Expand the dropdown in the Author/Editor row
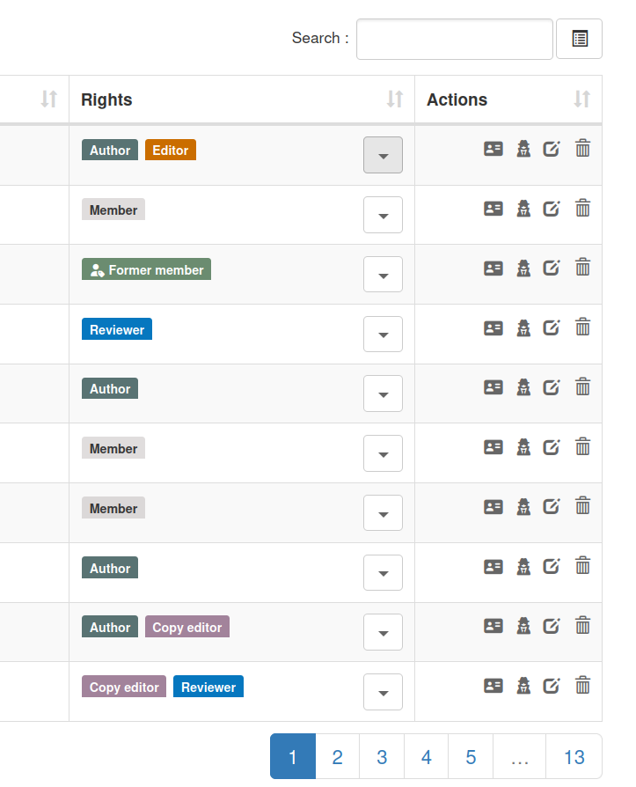The image size is (636, 787). 383,155
